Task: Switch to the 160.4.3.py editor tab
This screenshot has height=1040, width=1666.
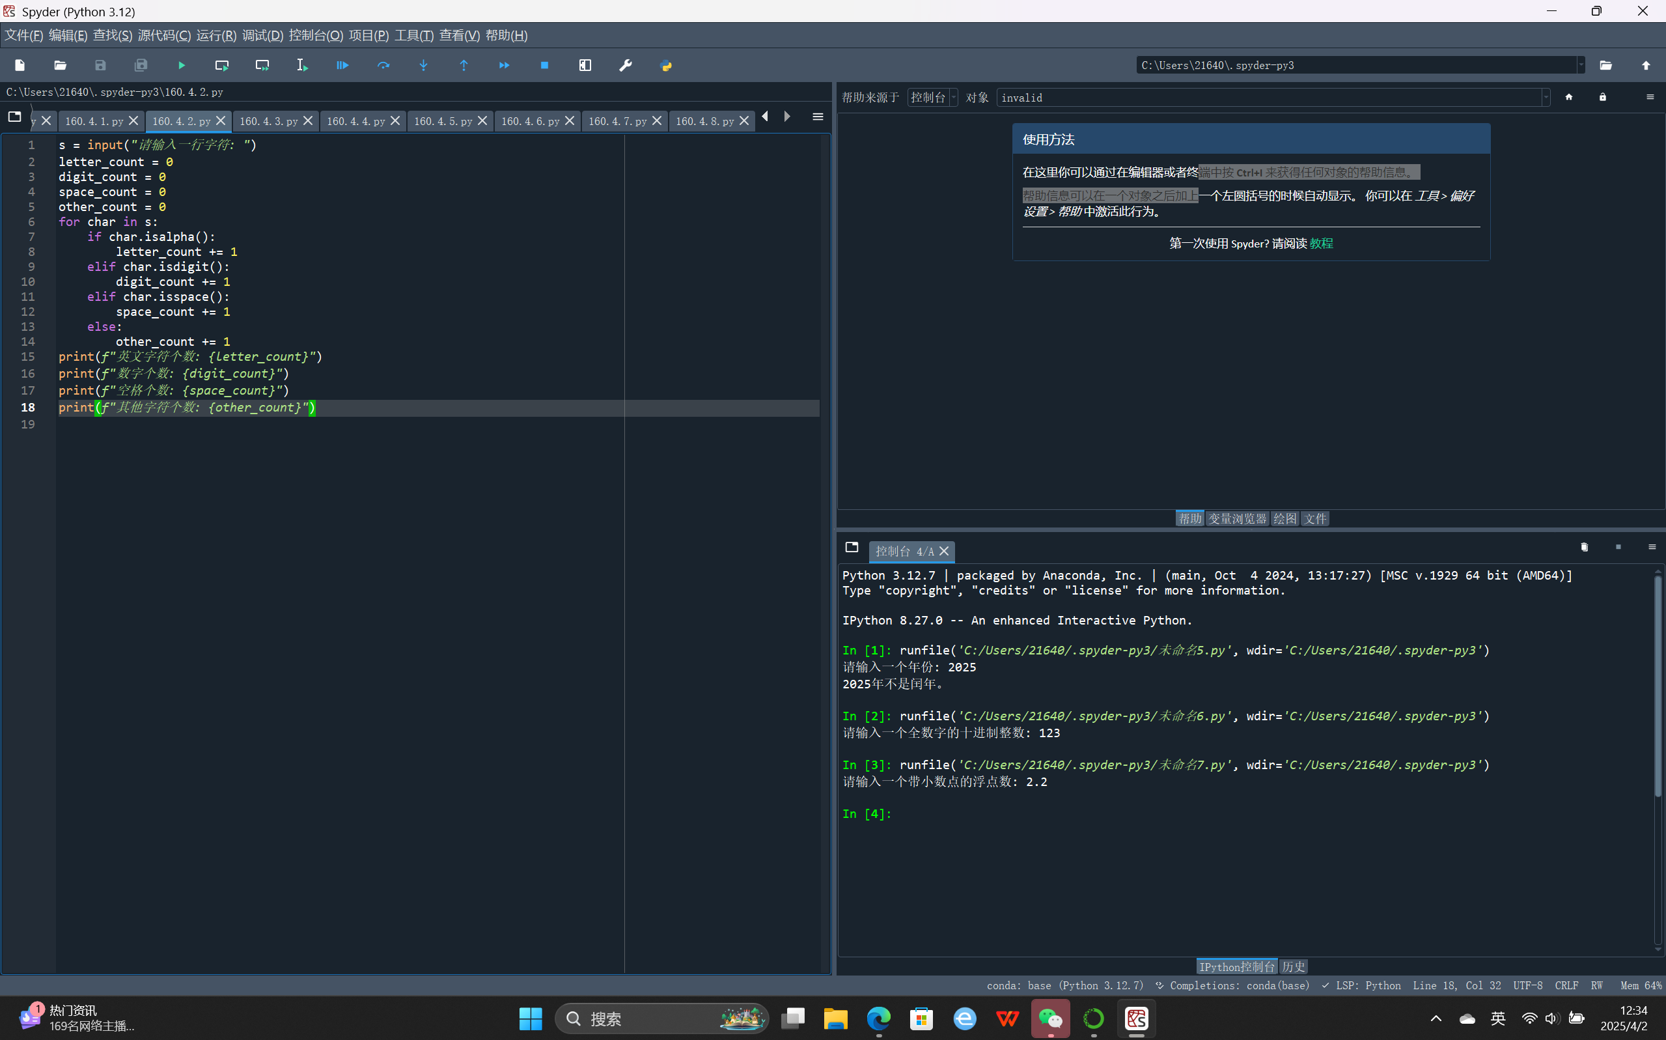Action: click(x=269, y=121)
